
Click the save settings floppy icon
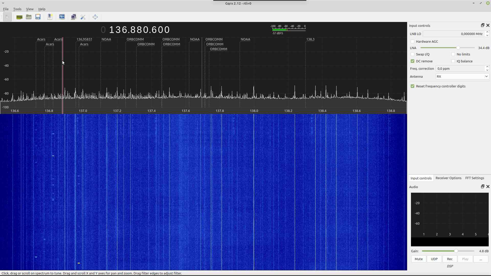click(x=38, y=17)
